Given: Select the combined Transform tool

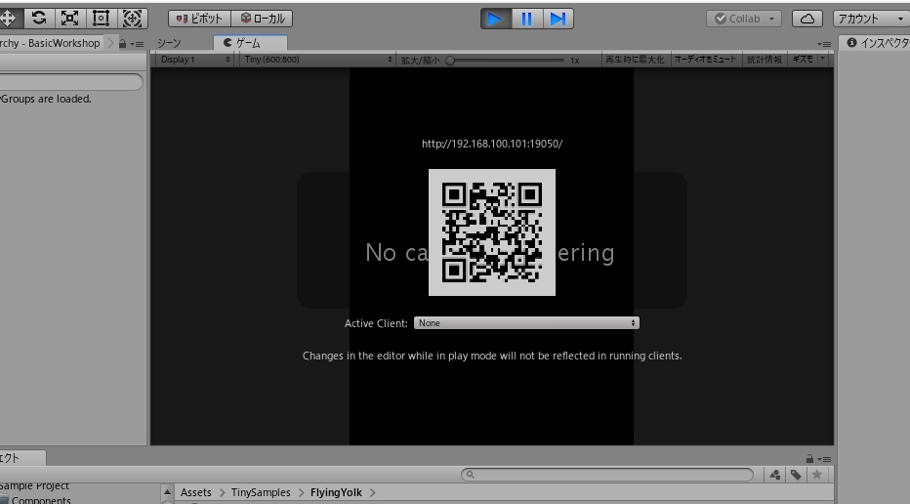Looking at the screenshot, I should pyautogui.click(x=133, y=19).
